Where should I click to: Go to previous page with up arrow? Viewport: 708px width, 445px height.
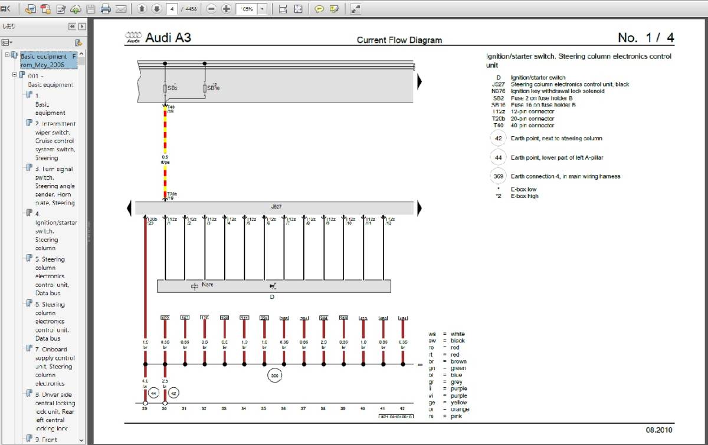142,9
